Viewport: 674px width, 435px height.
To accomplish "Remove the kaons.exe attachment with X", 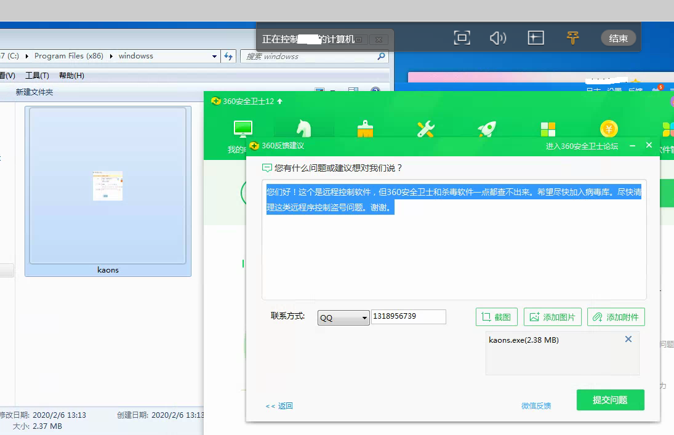I will pyautogui.click(x=628, y=339).
